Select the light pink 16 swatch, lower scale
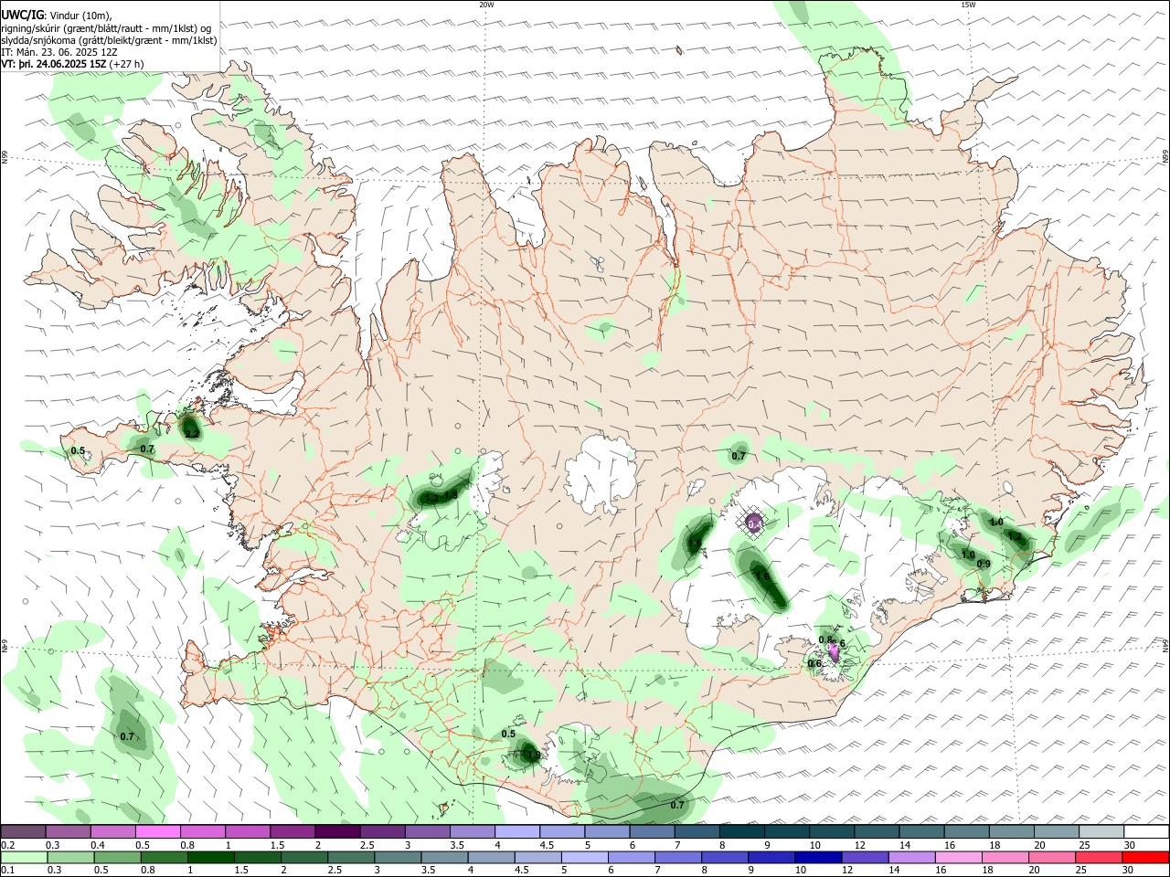Screen dimensions: 1170x877 click(x=958, y=857)
